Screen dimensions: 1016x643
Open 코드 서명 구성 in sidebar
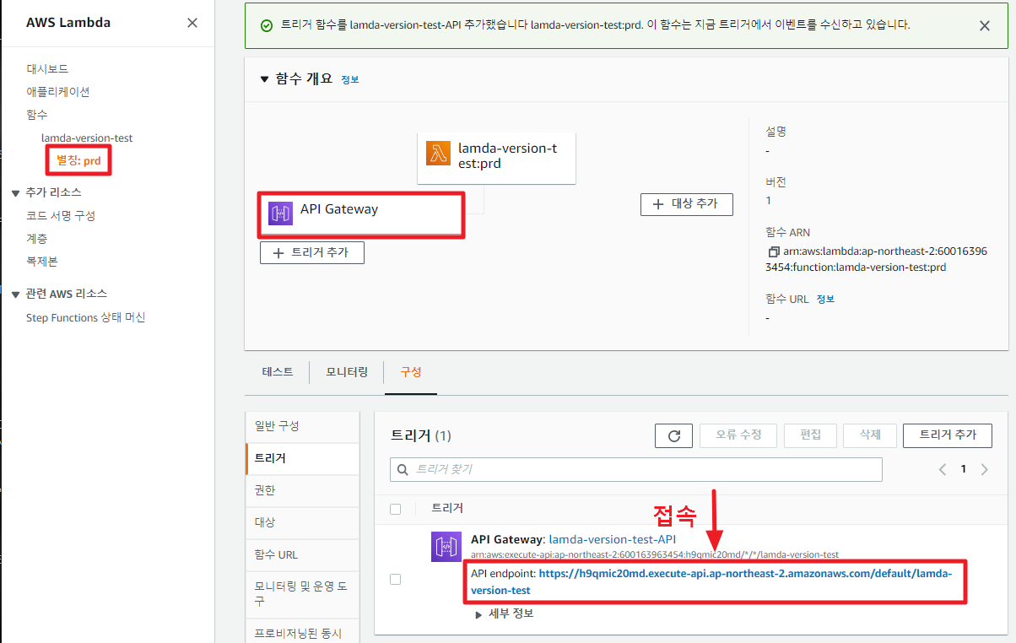(61, 215)
